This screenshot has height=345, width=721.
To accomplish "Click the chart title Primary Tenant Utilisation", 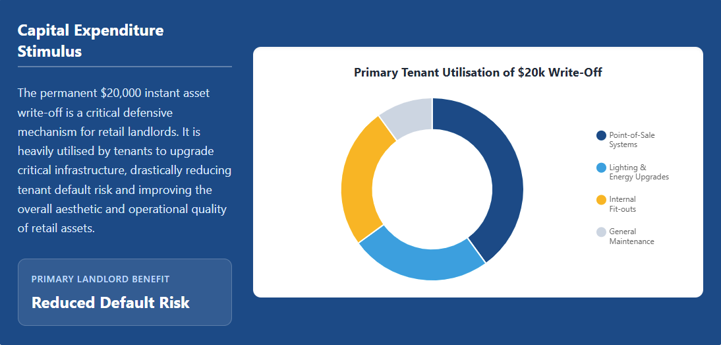I will 478,73.
